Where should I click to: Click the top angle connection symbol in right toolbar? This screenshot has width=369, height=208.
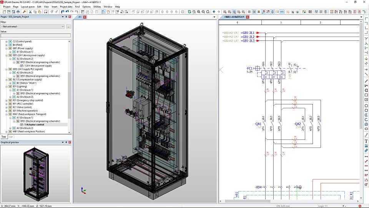(366, 18)
